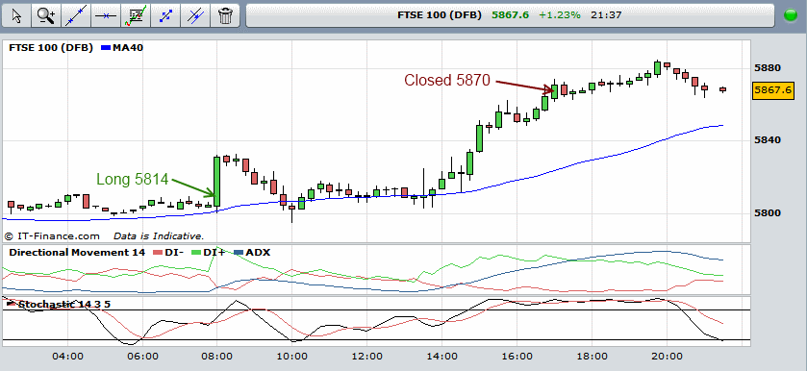Click the MA40 legend label

(128, 48)
